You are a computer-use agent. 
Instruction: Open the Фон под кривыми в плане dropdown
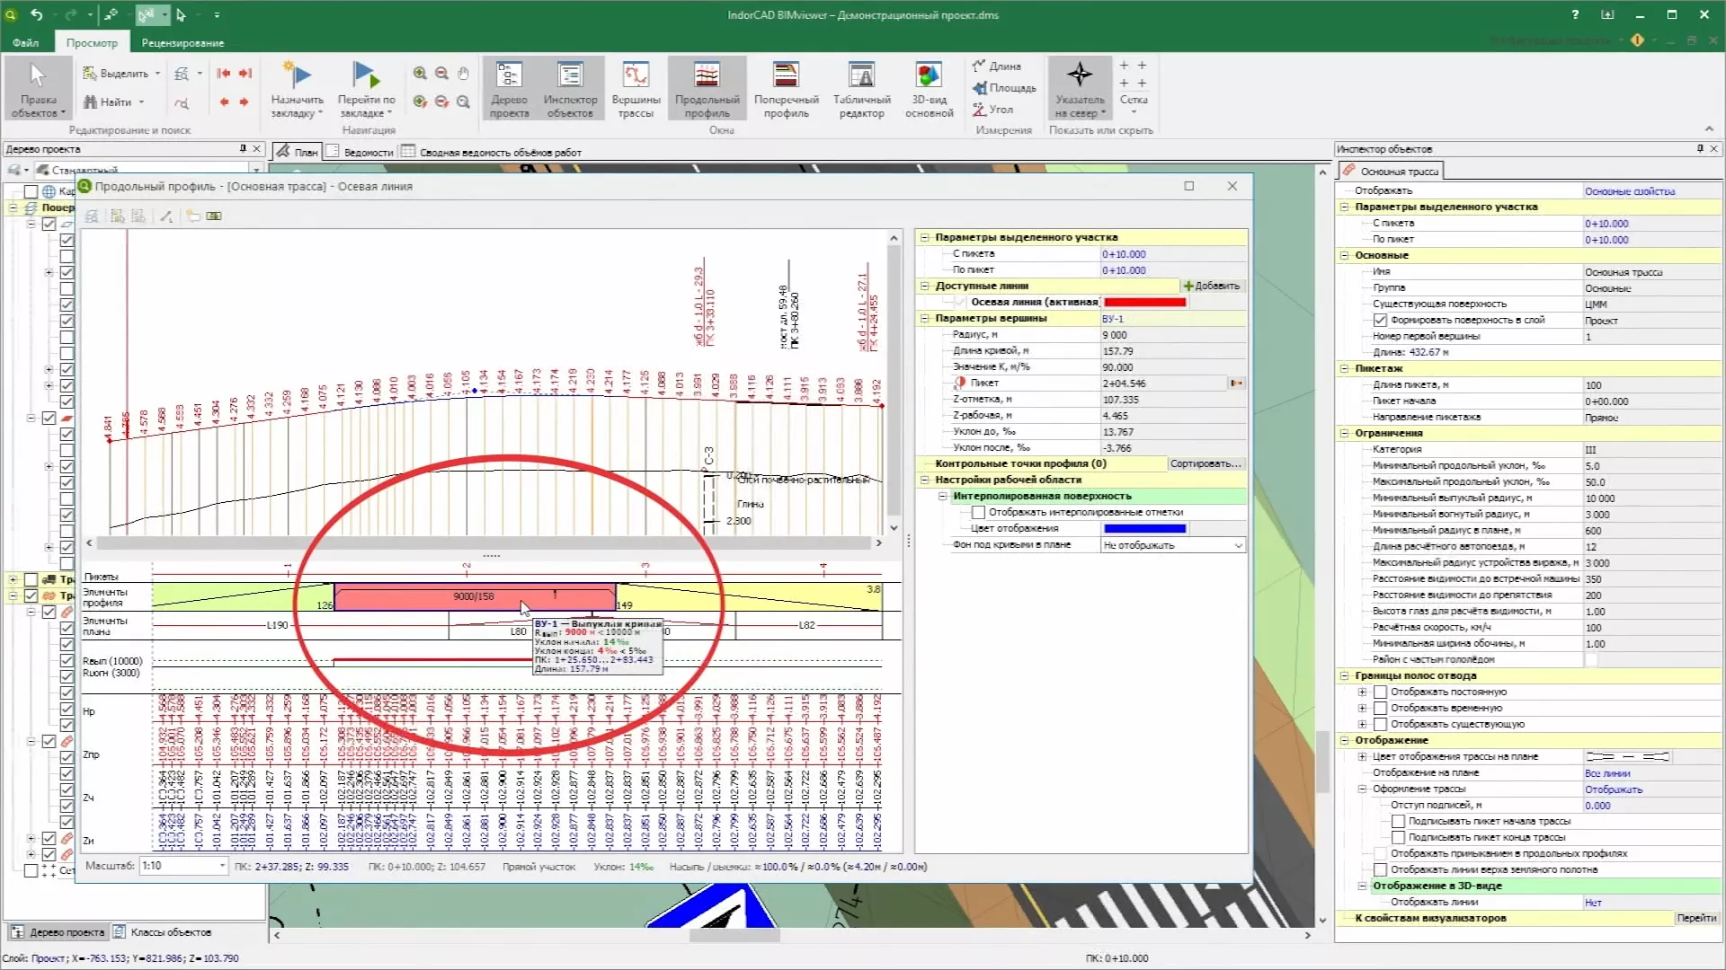point(1239,544)
